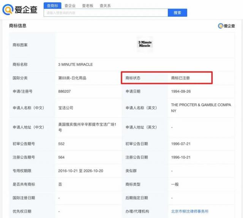Screen dimensions: 243x218
Task: Click the 国际注册日期 label
Action: (x=24, y=198)
